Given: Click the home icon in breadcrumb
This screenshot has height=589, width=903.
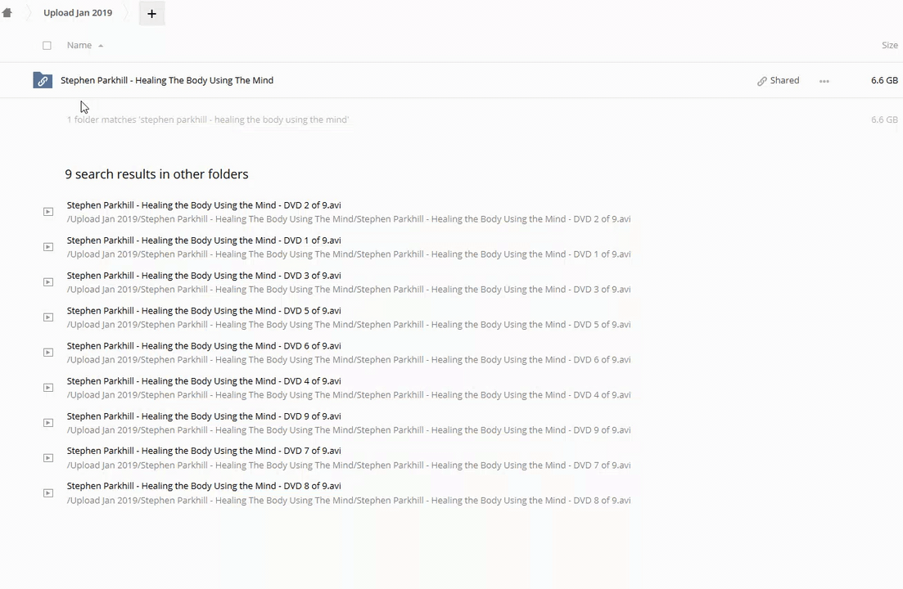Looking at the screenshot, I should (x=7, y=13).
